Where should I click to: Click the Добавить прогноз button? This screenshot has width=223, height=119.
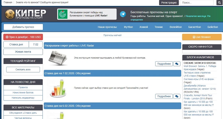tap(23, 27)
